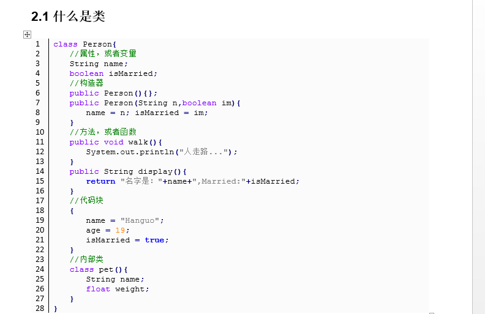Click the 'boolean isMarried;' declaration
Image resolution: width=485 pixels, height=314 pixels.
[x=113, y=73]
